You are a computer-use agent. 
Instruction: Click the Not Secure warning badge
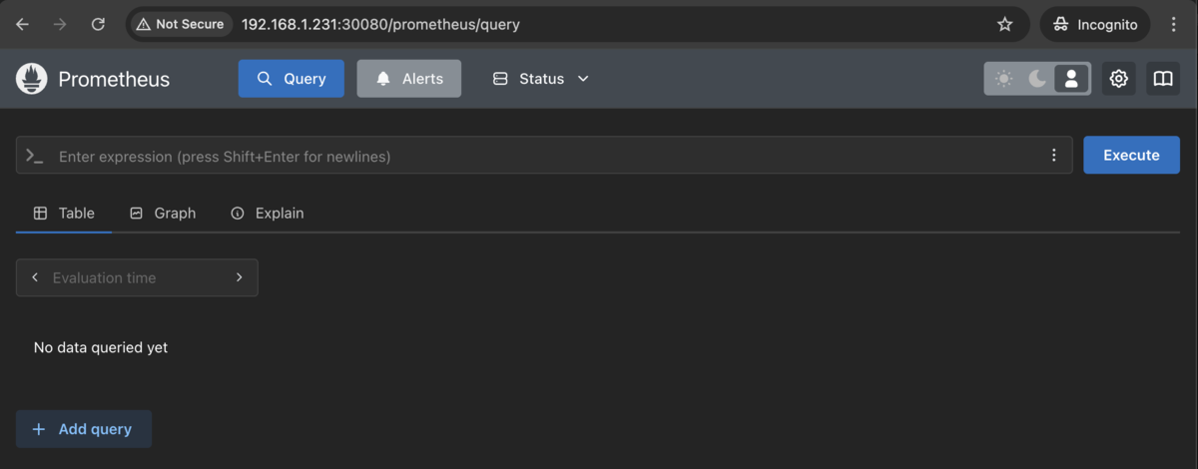[x=181, y=24]
